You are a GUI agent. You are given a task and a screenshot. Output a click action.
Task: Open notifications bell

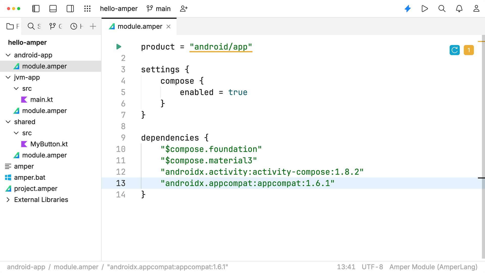(459, 9)
